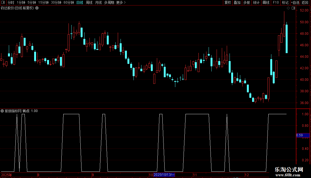
Task: Open the 画线 drawing tools
Action: [266, 2]
